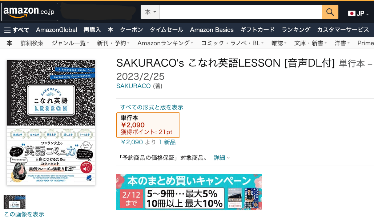Open the SAKURACO author link

(133, 86)
